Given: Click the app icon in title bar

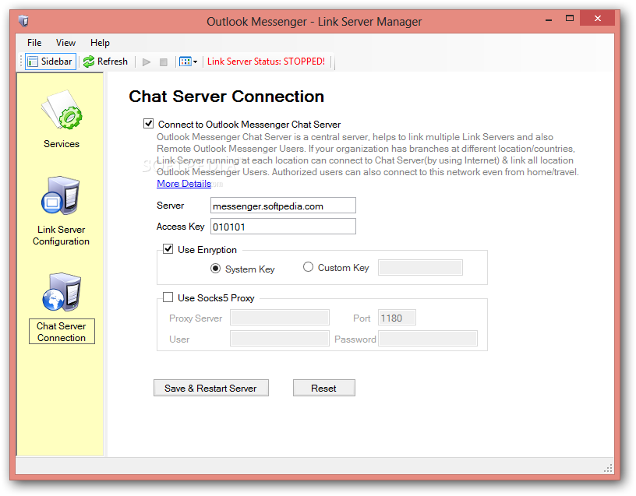Looking at the screenshot, I should point(23,21).
